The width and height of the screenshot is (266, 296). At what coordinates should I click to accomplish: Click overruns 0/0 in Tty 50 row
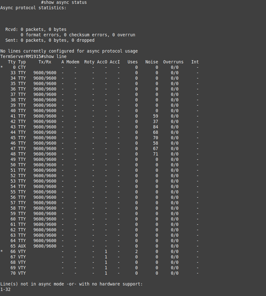(175, 165)
